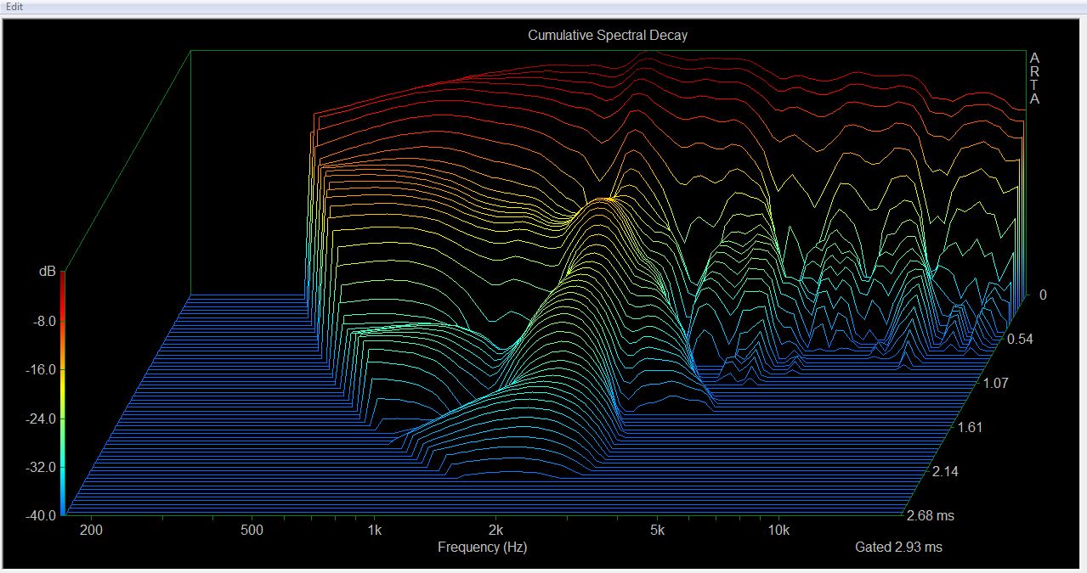1087x573 pixels.
Task: Open the Edit menu
Action: click(14, 7)
